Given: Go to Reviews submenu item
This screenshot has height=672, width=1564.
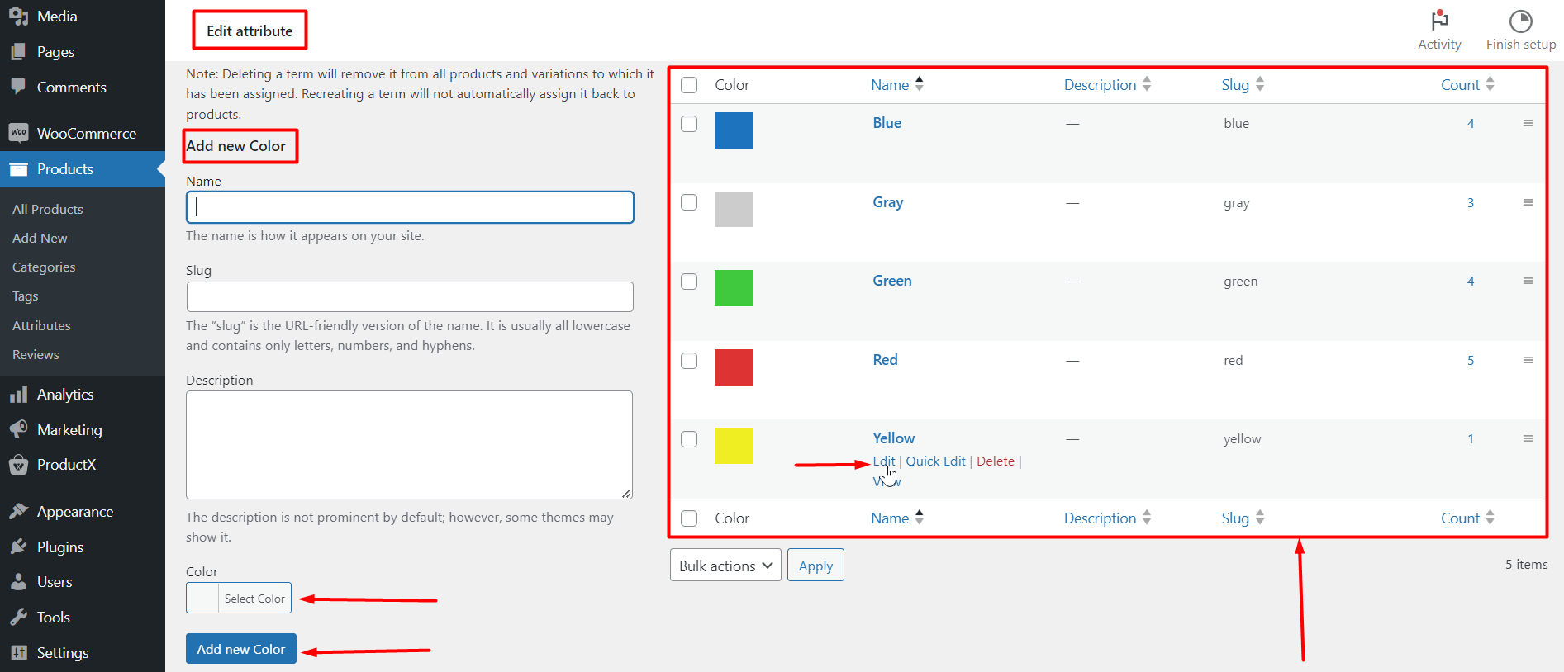Looking at the screenshot, I should tap(36, 354).
